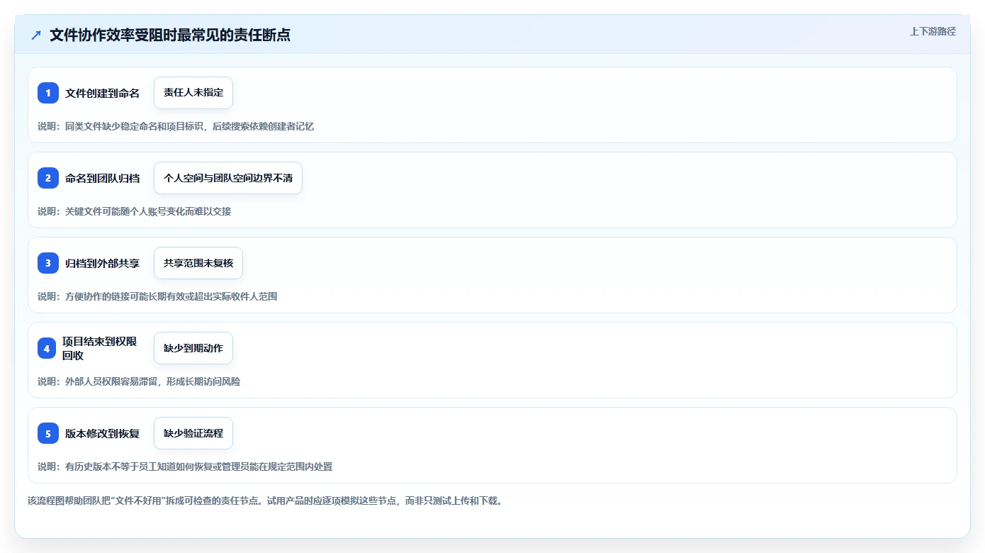Screen dimensions: 985x553
Task: Click the 缺少到期动作 tag
Action: point(193,348)
